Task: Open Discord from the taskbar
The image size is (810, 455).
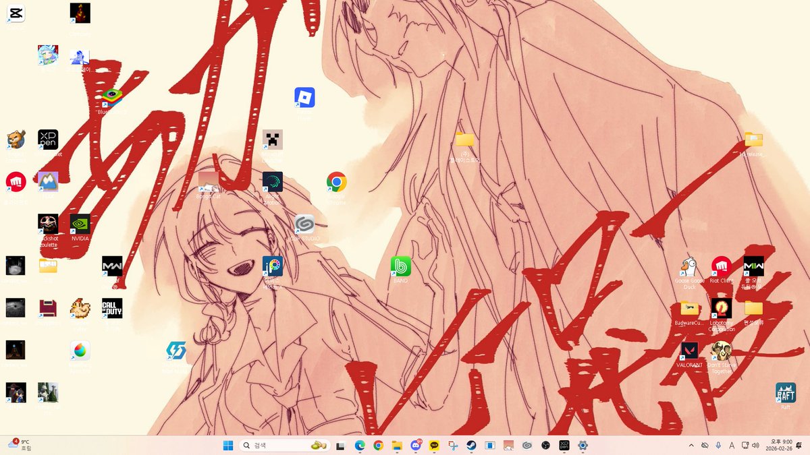Action: [x=416, y=445]
